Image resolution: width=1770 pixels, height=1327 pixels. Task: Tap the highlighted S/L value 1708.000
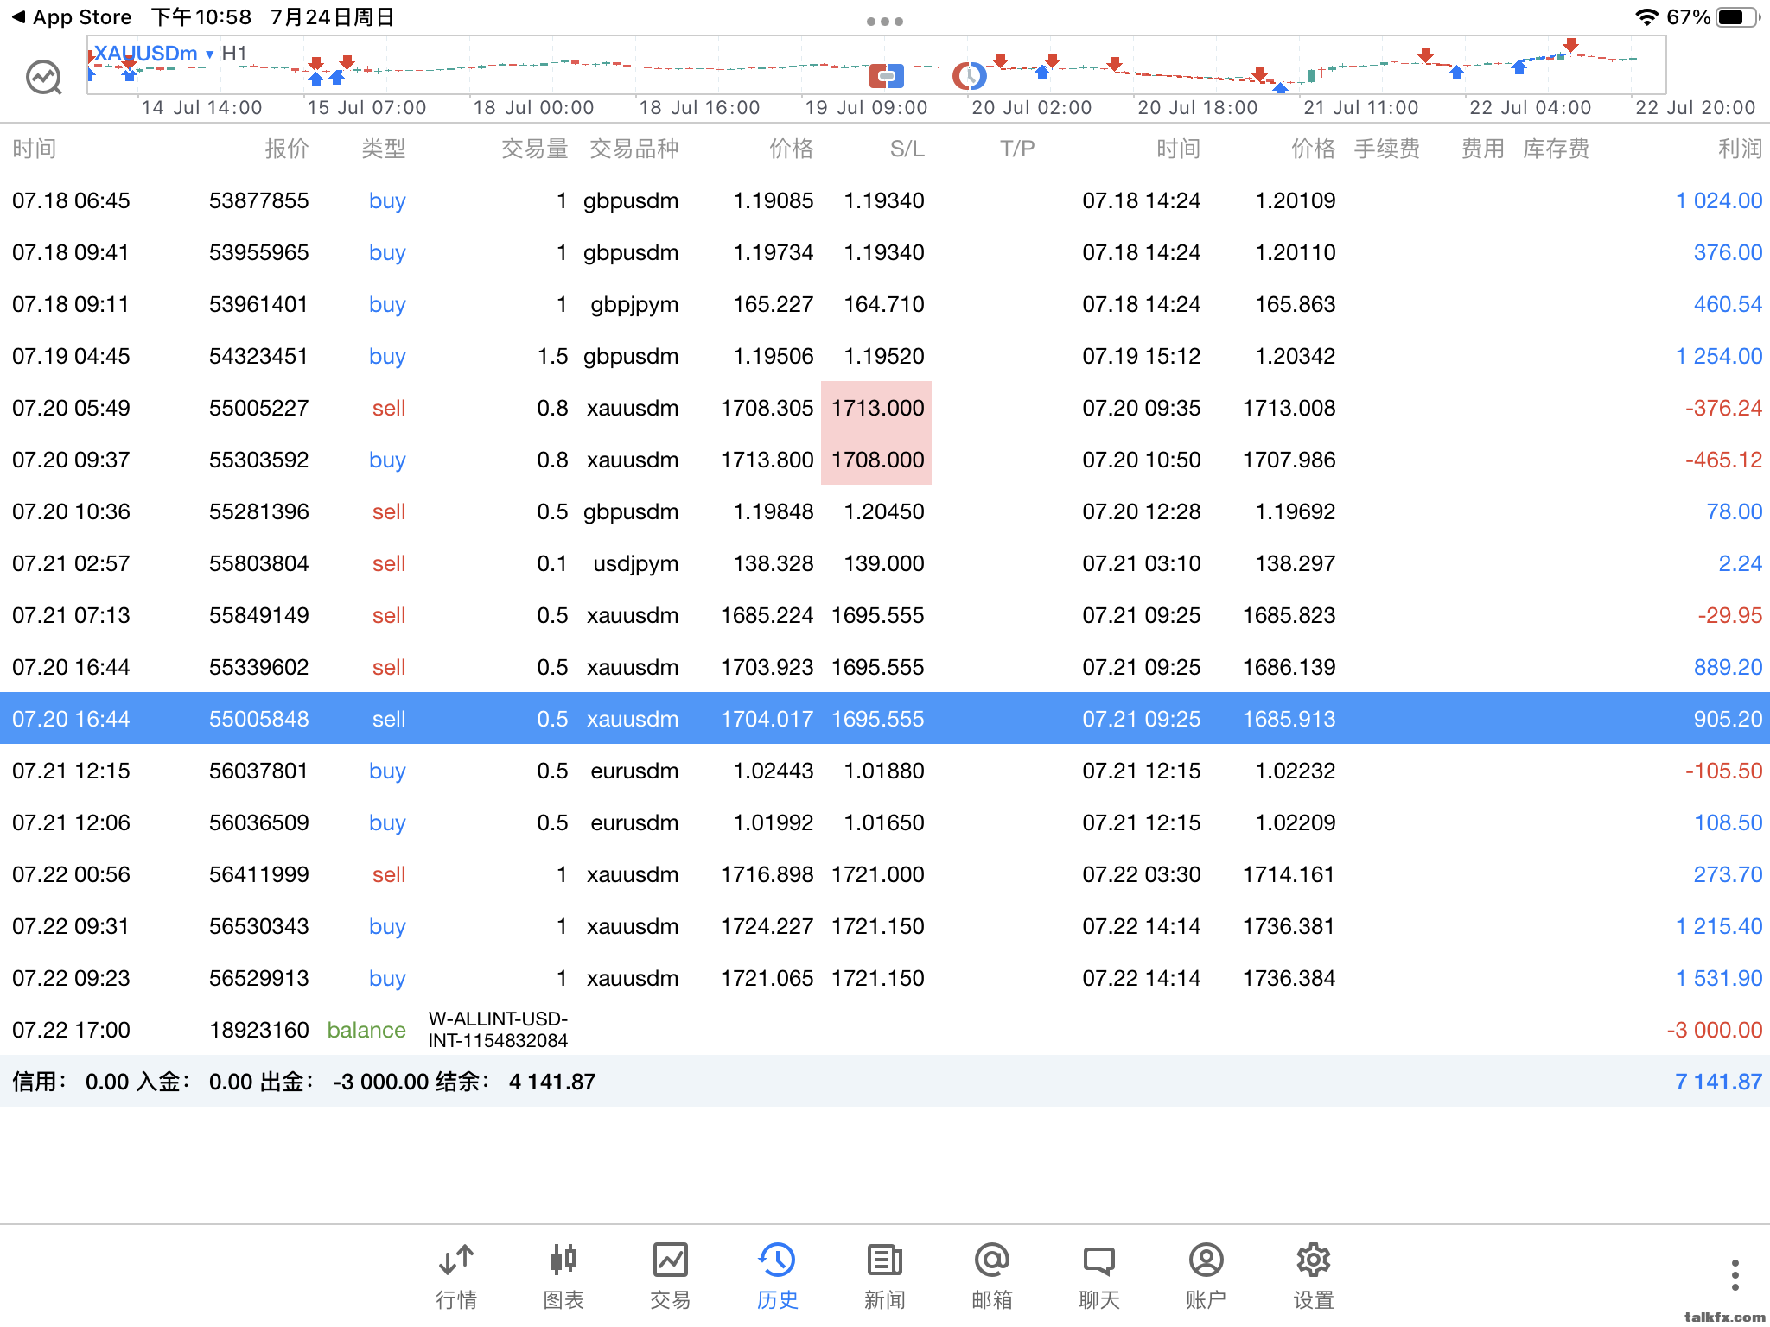[876, 460]
